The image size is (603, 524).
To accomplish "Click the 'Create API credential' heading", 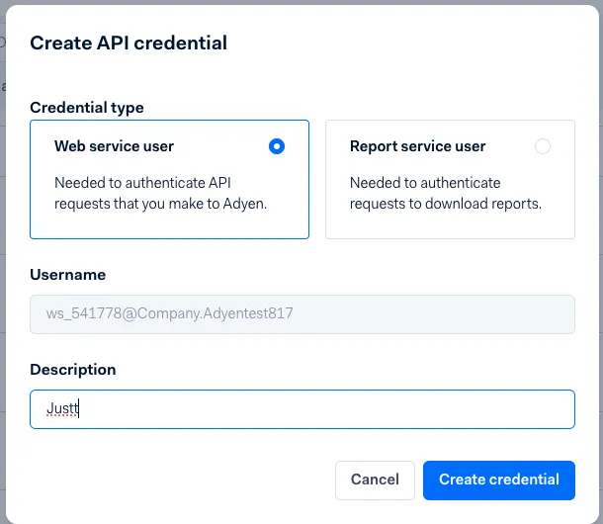I will tap(129, 43).
